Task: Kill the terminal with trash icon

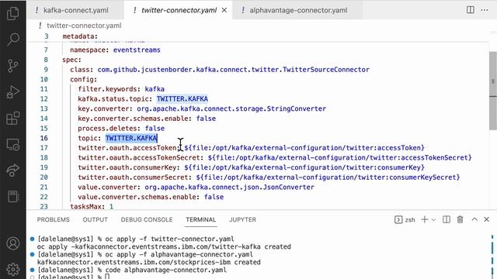Action: pos(461,219)
